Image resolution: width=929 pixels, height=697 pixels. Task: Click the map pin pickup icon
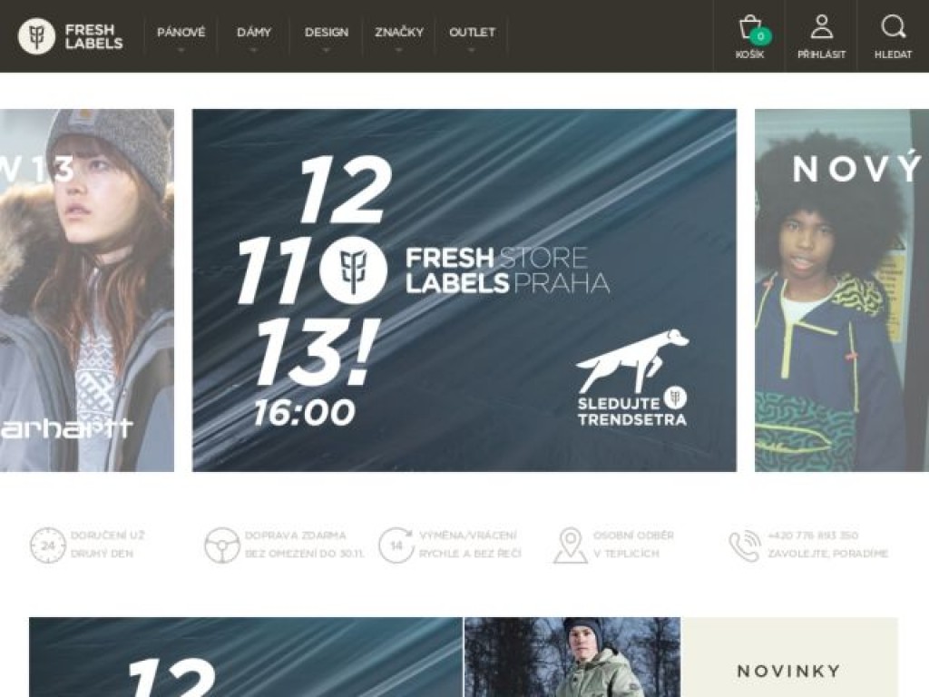point(570,545)
